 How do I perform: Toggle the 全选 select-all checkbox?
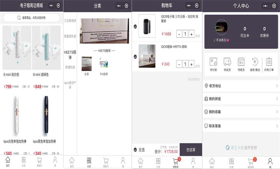tap(135, 150)
